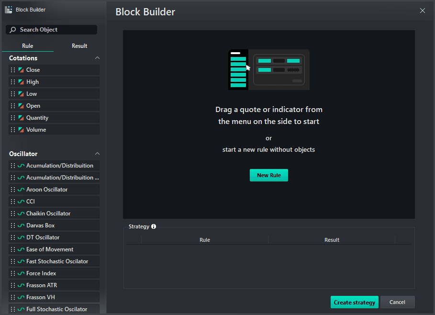Click the Create strategy button

point(354,302)
